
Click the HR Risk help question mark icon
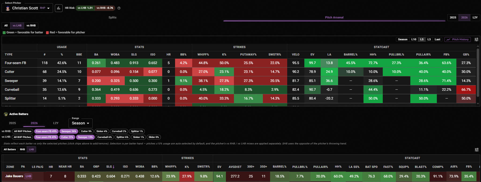click(119, 8)
